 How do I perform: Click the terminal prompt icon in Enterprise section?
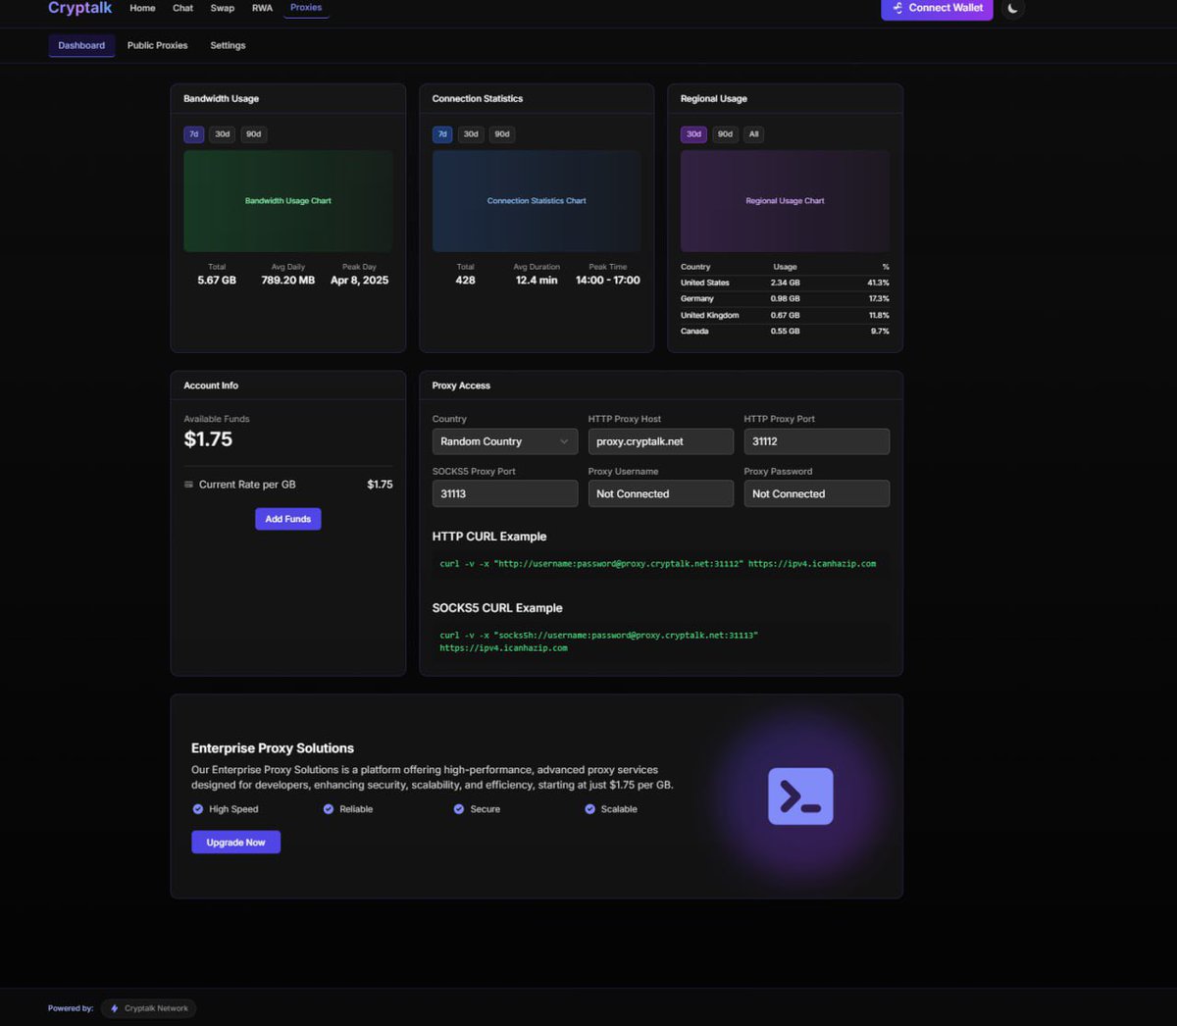pyautogui.click(x=800, y=795)
